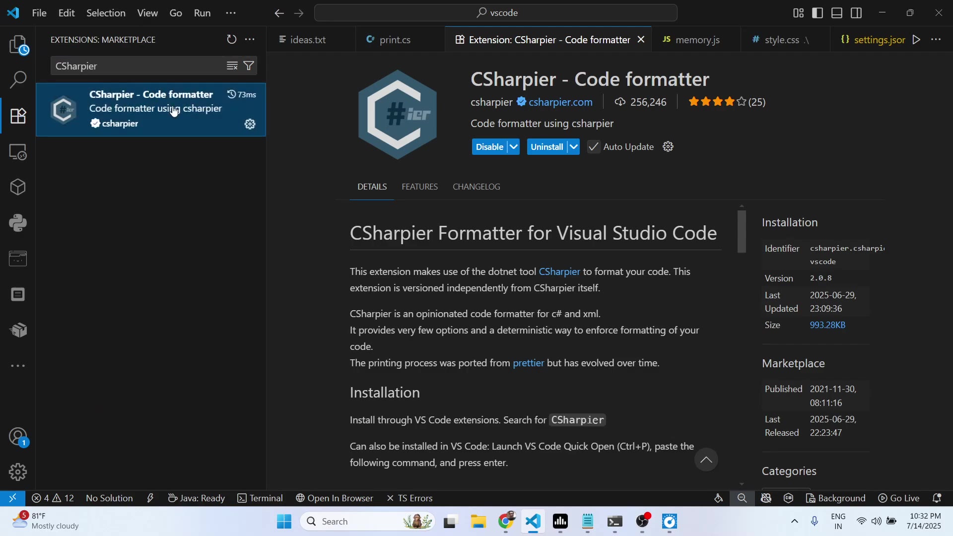953x536 pixels.
Task: Open the Explorer view in activity bar
Action: click(18, 45)
